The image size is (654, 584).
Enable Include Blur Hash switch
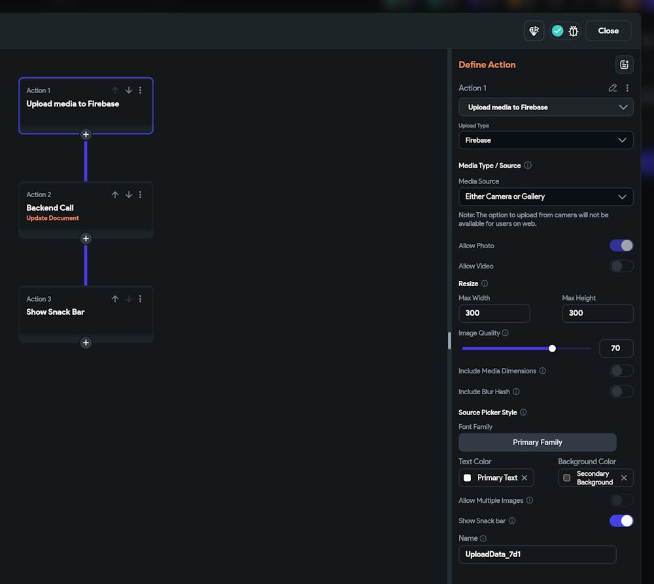pos(621,392)
